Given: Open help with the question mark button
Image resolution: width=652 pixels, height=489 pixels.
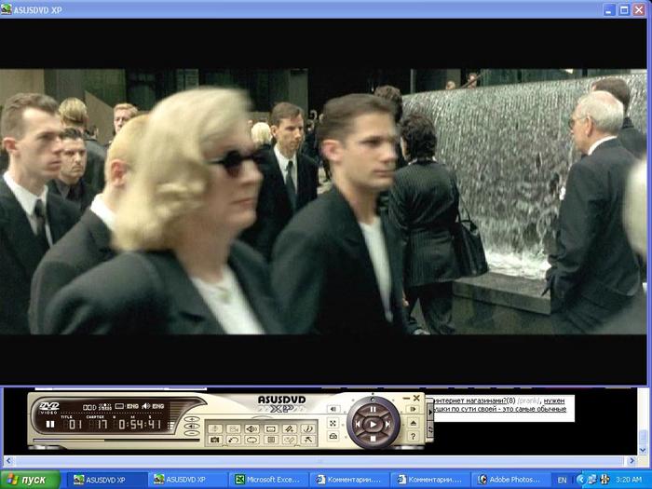Looking at the screenshot, I should point(413,436).
